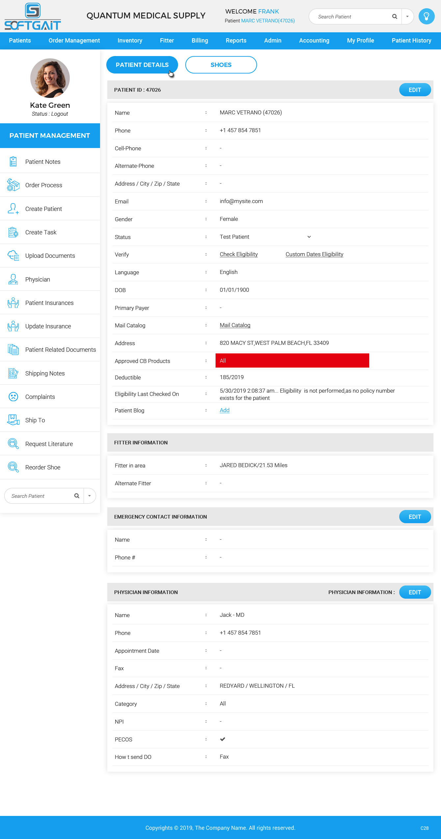This screenshot has height=839, width=441.
Task: Click the Patient Notes sidebar label
Action: [x=43, y=162]
